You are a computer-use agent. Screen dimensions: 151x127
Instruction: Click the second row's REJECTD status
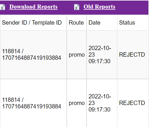tap(132, 103)
